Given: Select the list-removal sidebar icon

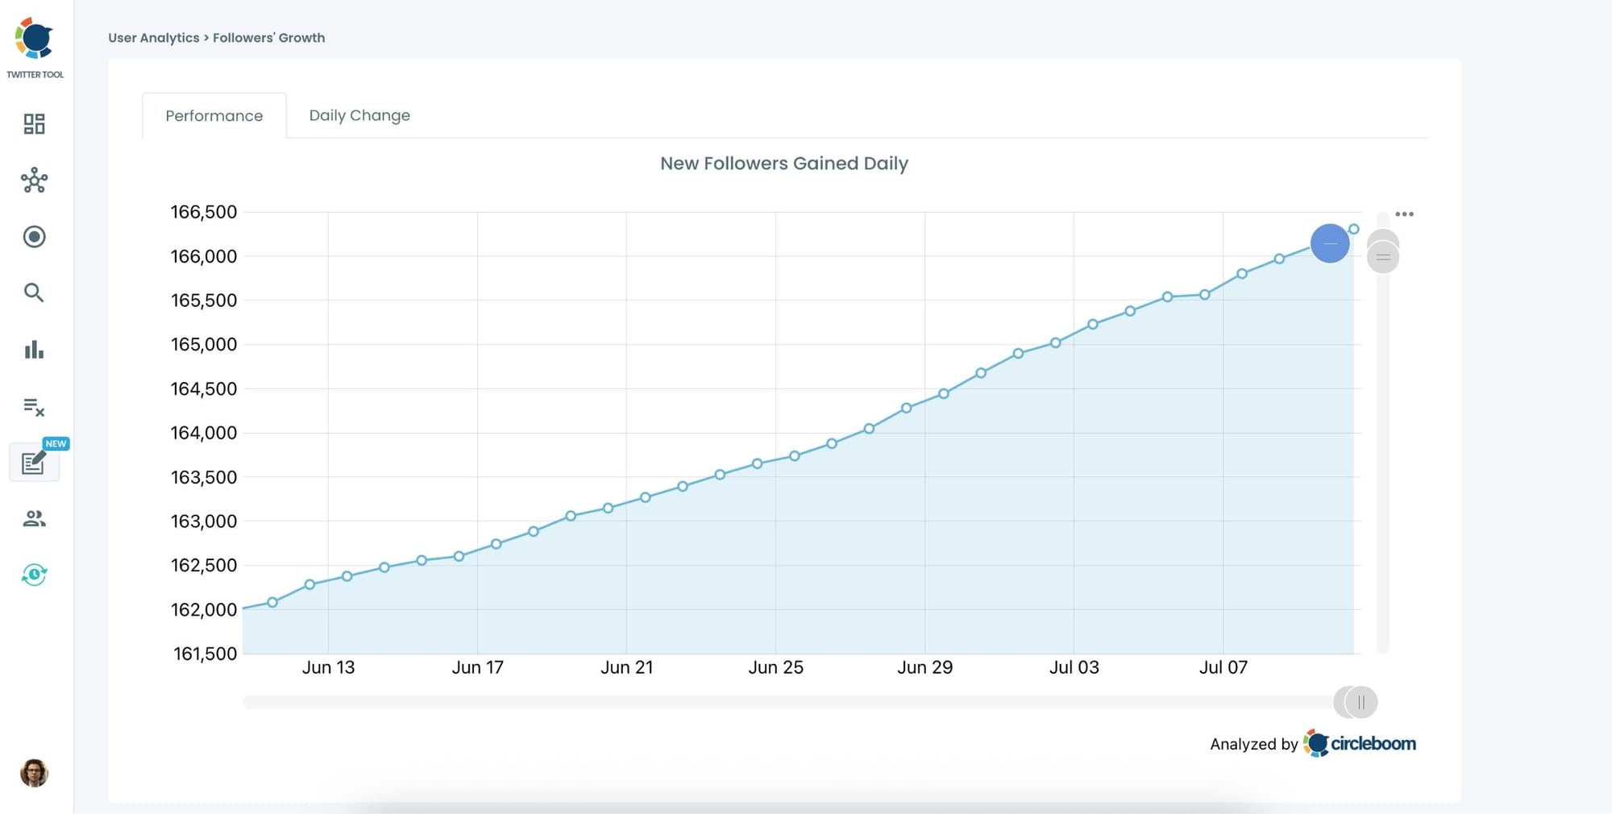Looking at the screenshot, I should pos(34,408).
